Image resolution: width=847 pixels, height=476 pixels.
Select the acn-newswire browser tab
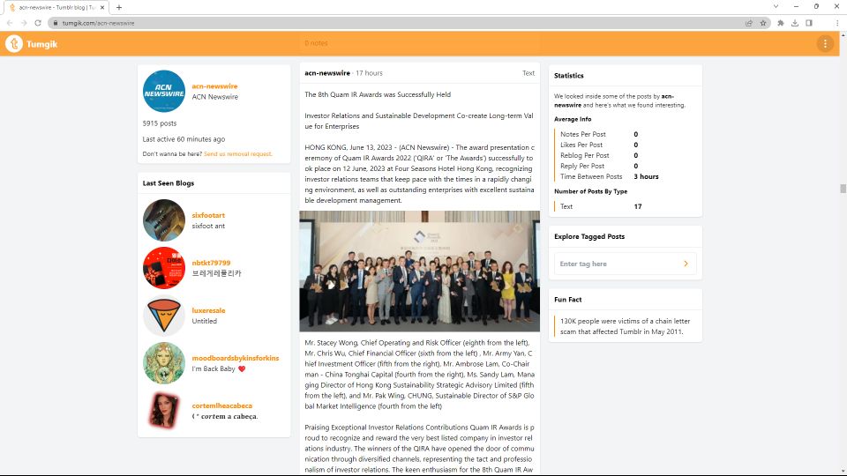(56, 8)
